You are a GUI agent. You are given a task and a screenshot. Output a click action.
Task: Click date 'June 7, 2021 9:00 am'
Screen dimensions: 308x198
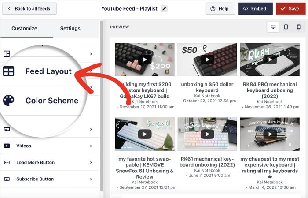tap(209, 176)
